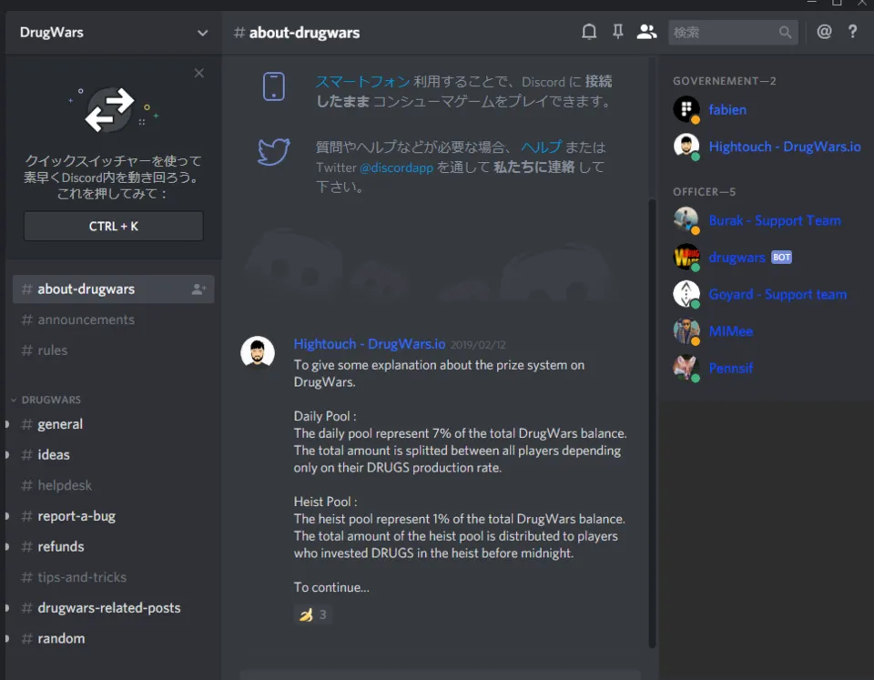Click the BOT tag badge
The height and width of the screenshot is (680, 874).
781,258
